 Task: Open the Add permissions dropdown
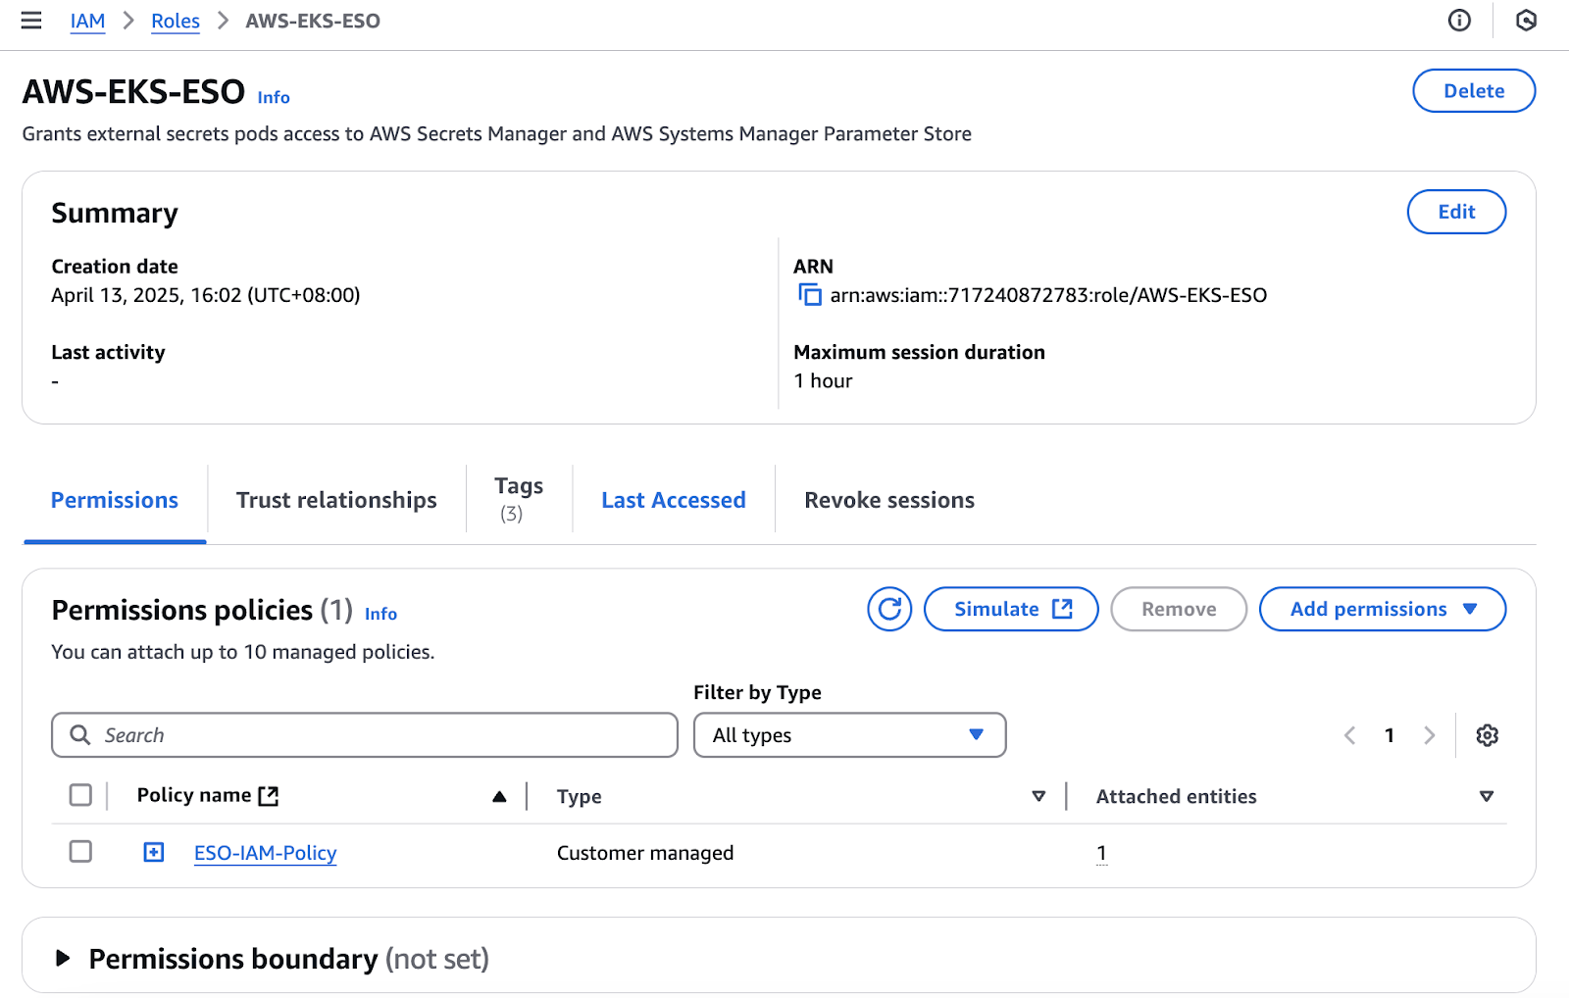point(1383,609)
